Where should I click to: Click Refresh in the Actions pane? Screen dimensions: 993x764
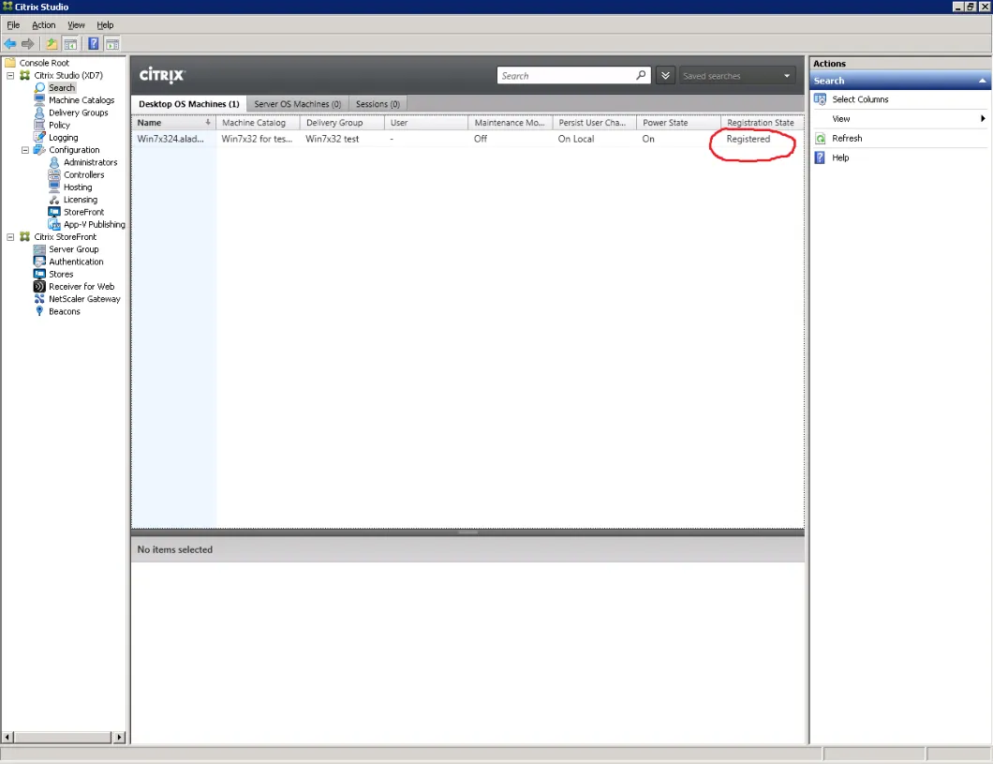(x=847, y=138)
